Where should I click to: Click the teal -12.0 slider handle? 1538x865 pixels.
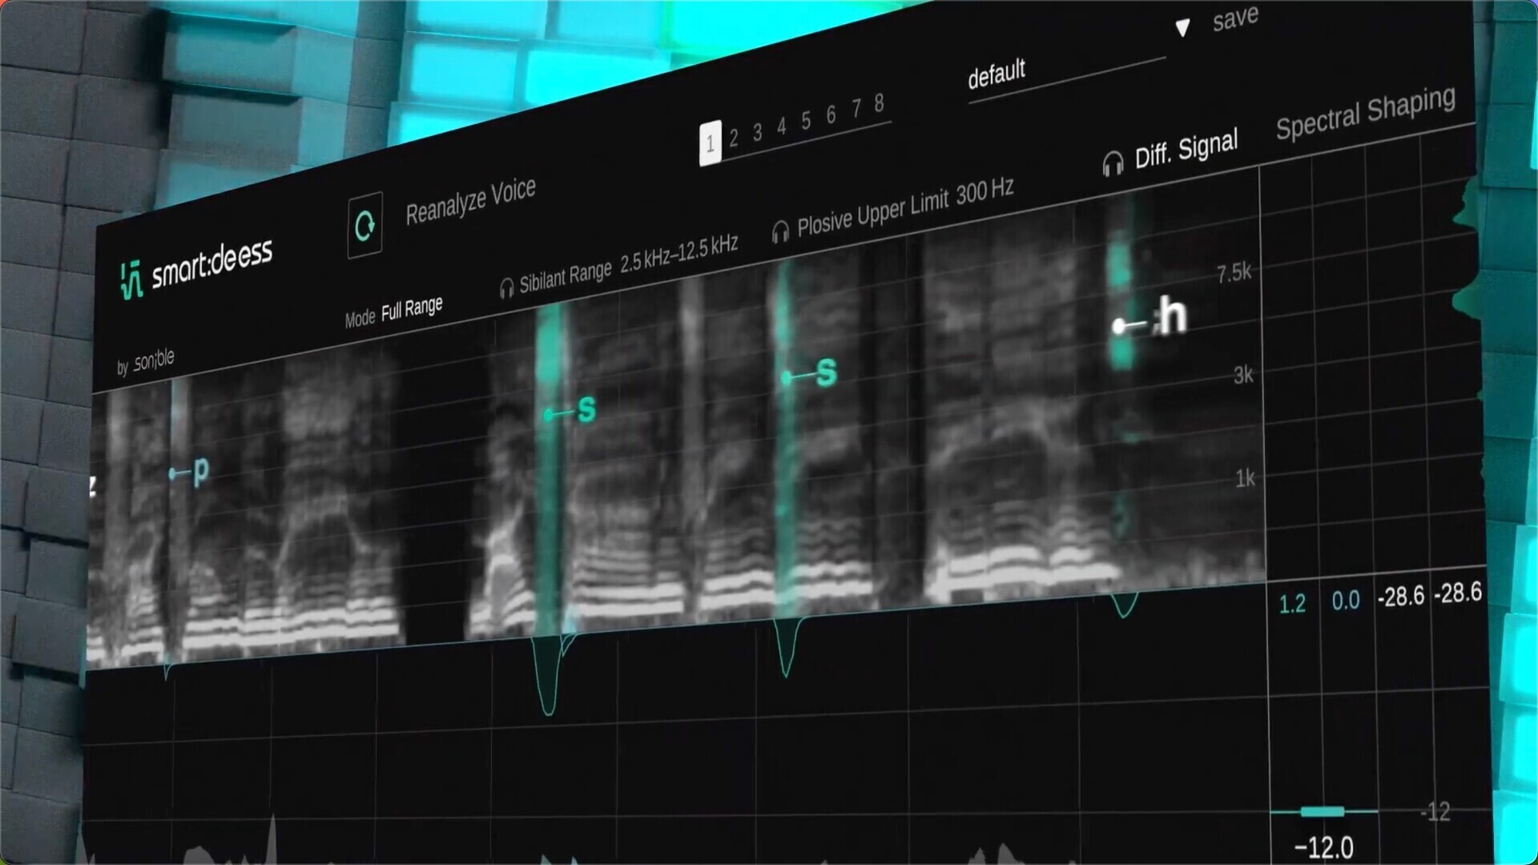pos(1322,811)
